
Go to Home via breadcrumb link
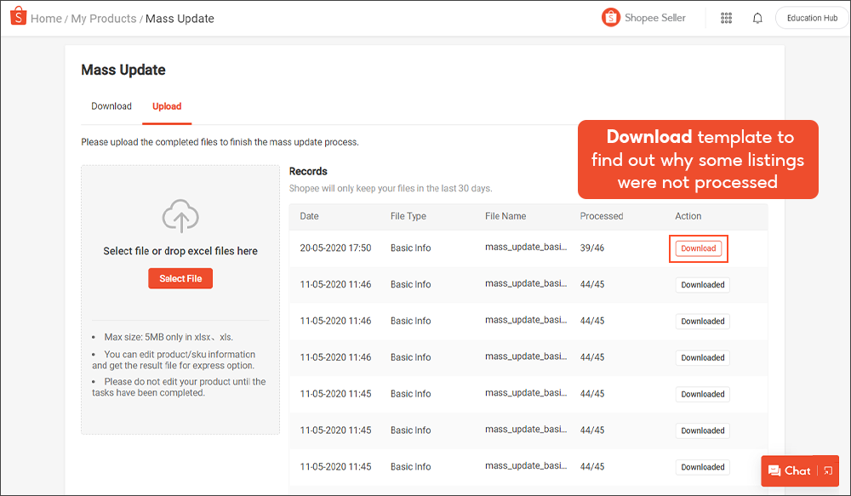(x=46, y=18)
